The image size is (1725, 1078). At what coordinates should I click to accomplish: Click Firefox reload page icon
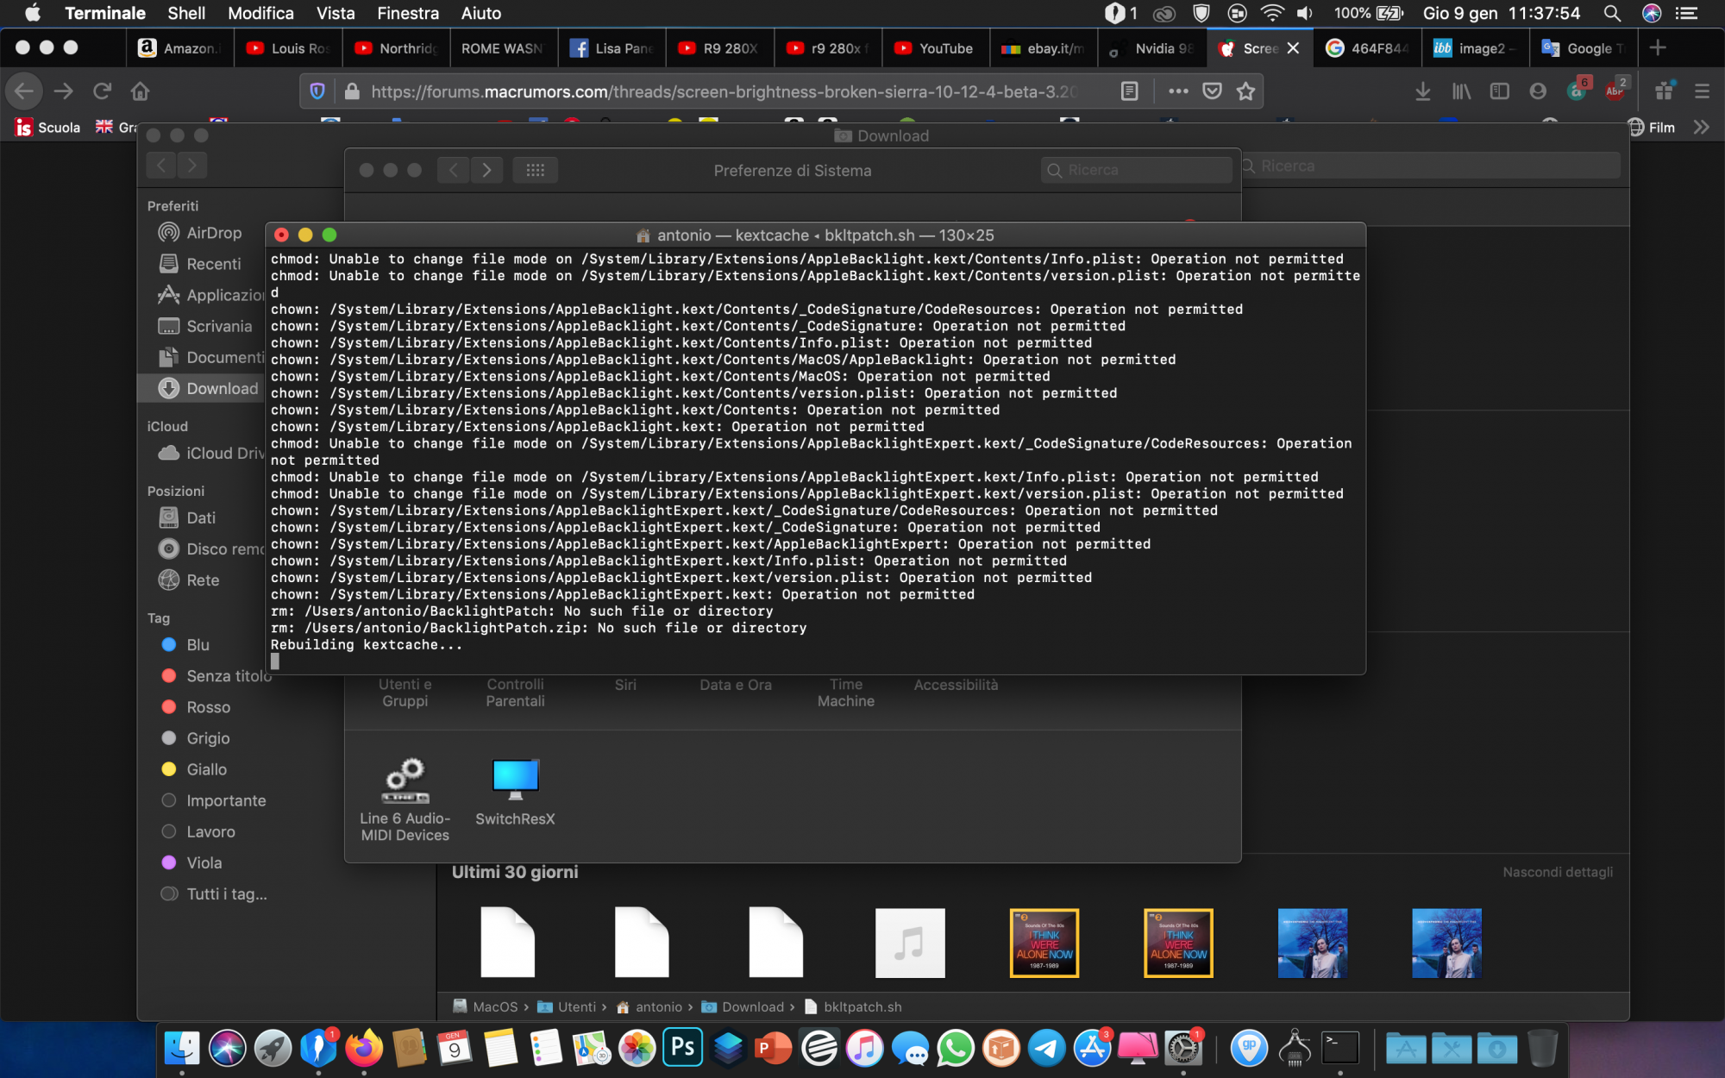(103, 91)
